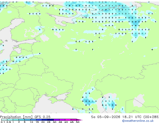Viewport: 159px width, 123px height.
Task: Click the 40–45 mm magenta legend swatch
Action: (x=68, y=120)
